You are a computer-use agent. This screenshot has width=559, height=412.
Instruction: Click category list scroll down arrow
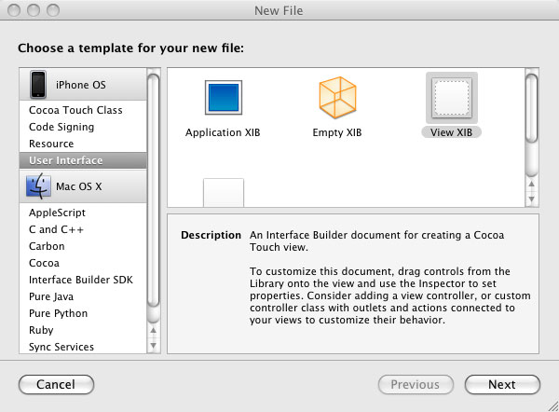click(x=154, y=345)
